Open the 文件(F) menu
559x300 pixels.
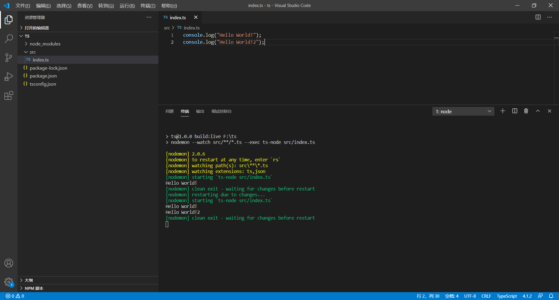click(23, 6)
